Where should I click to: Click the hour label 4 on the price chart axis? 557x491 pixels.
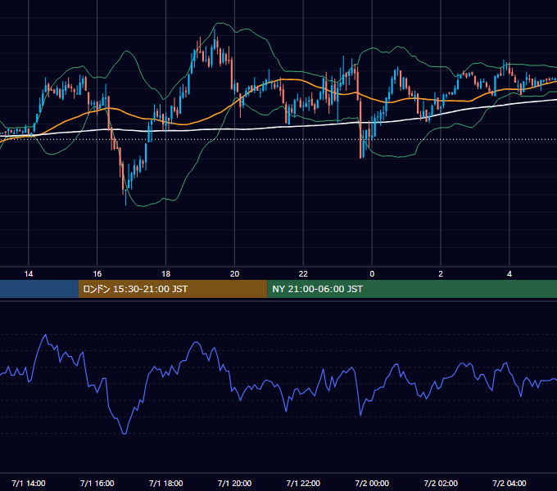pos(509,274)
